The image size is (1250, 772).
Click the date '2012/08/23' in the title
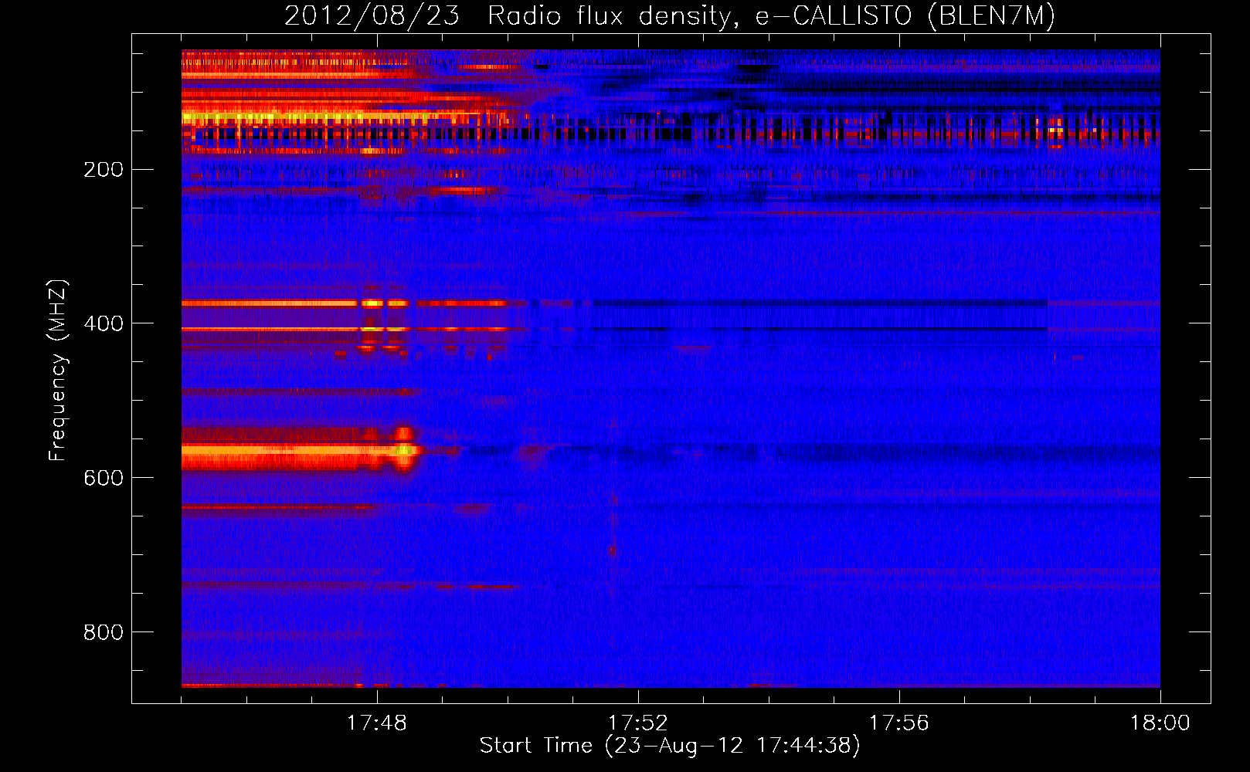(x=372, y=16)
